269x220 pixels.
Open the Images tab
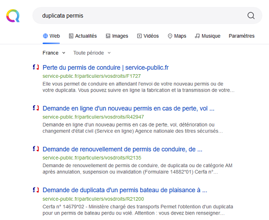[x=117, y=36]
